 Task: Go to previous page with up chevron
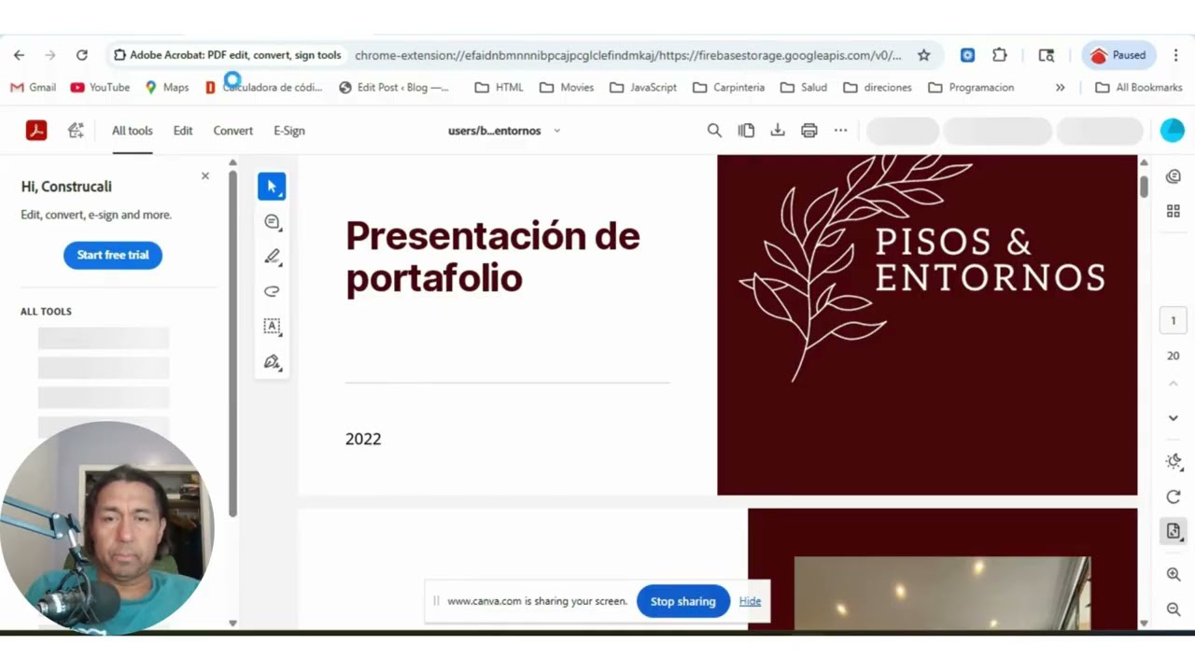pos(1174,384)
